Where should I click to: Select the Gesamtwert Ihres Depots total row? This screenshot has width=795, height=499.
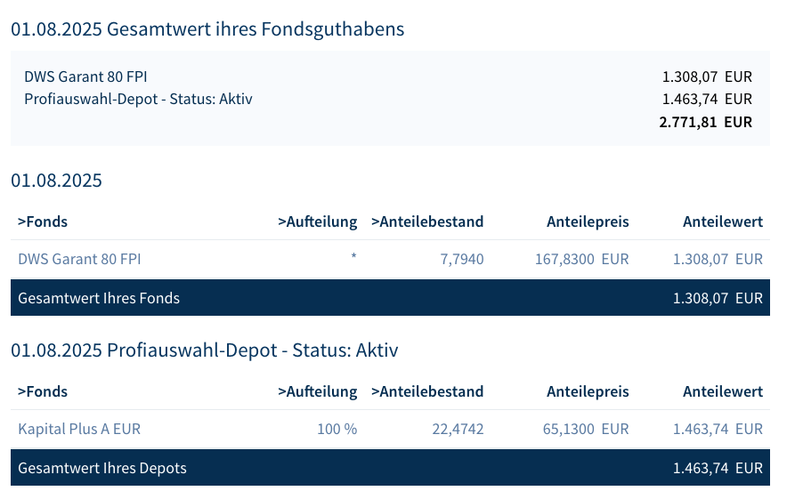(390, 468)
